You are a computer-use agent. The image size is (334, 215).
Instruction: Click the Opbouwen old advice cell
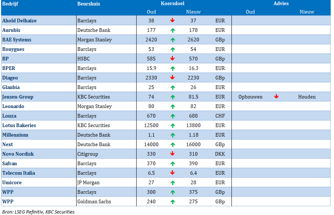pos(250,97)
